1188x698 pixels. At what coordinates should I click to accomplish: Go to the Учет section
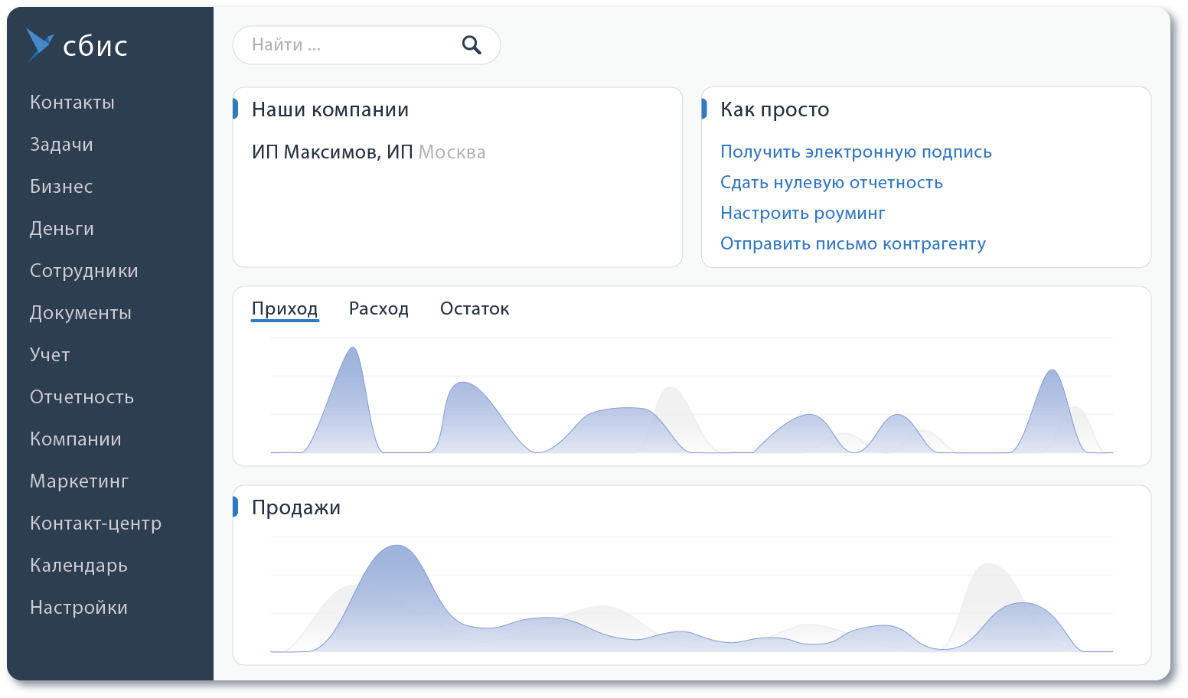point(50,355)
